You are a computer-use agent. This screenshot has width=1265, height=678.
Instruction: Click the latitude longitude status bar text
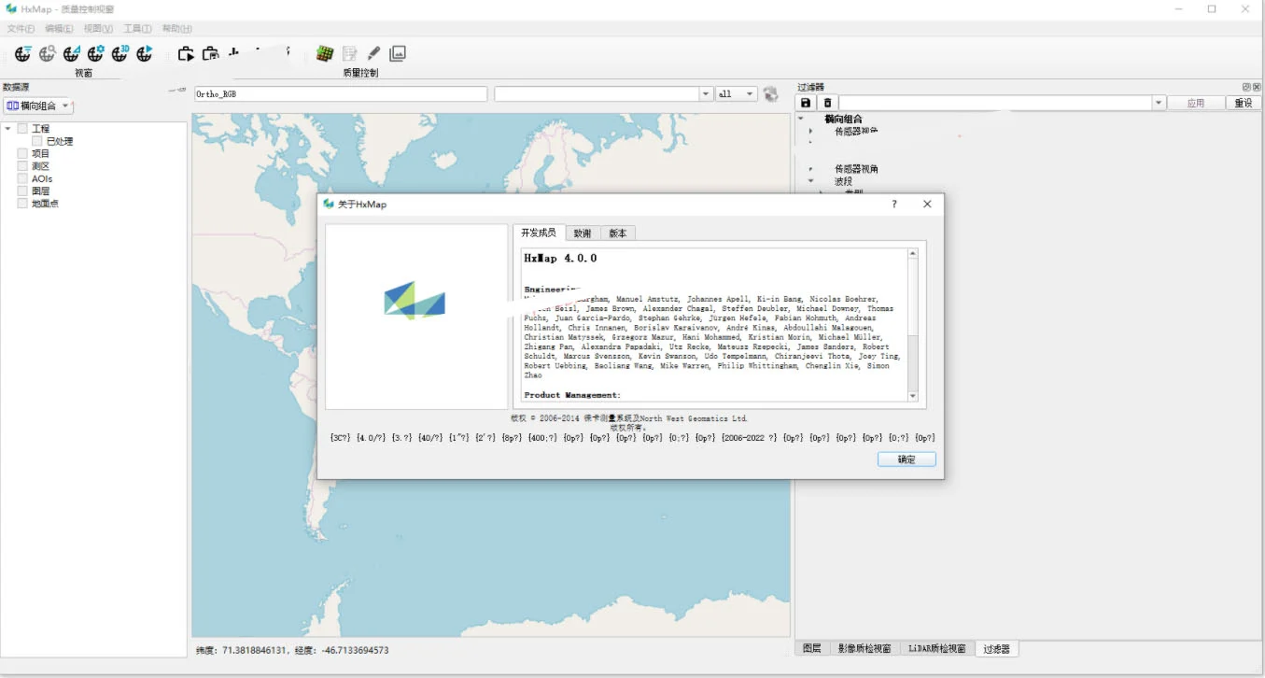coord(292,650)
